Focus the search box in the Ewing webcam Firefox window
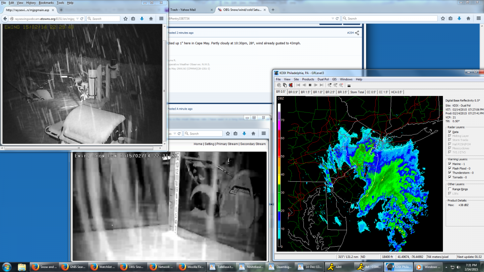Image resolution: width=484 pixels, height=272 pixels. (x=104, y=19)
